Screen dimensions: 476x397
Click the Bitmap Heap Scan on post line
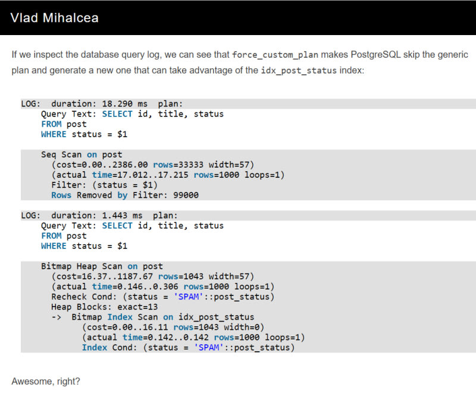[102, 266]
